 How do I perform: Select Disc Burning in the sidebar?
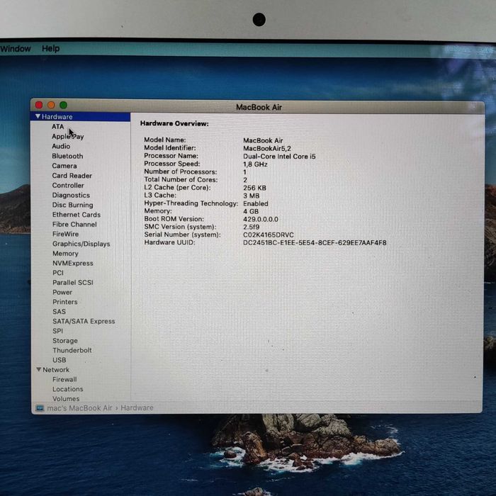(x=73, y=205)
